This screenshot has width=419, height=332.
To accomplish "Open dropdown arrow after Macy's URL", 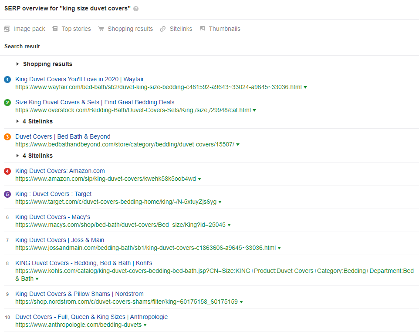I will point(229,225).
